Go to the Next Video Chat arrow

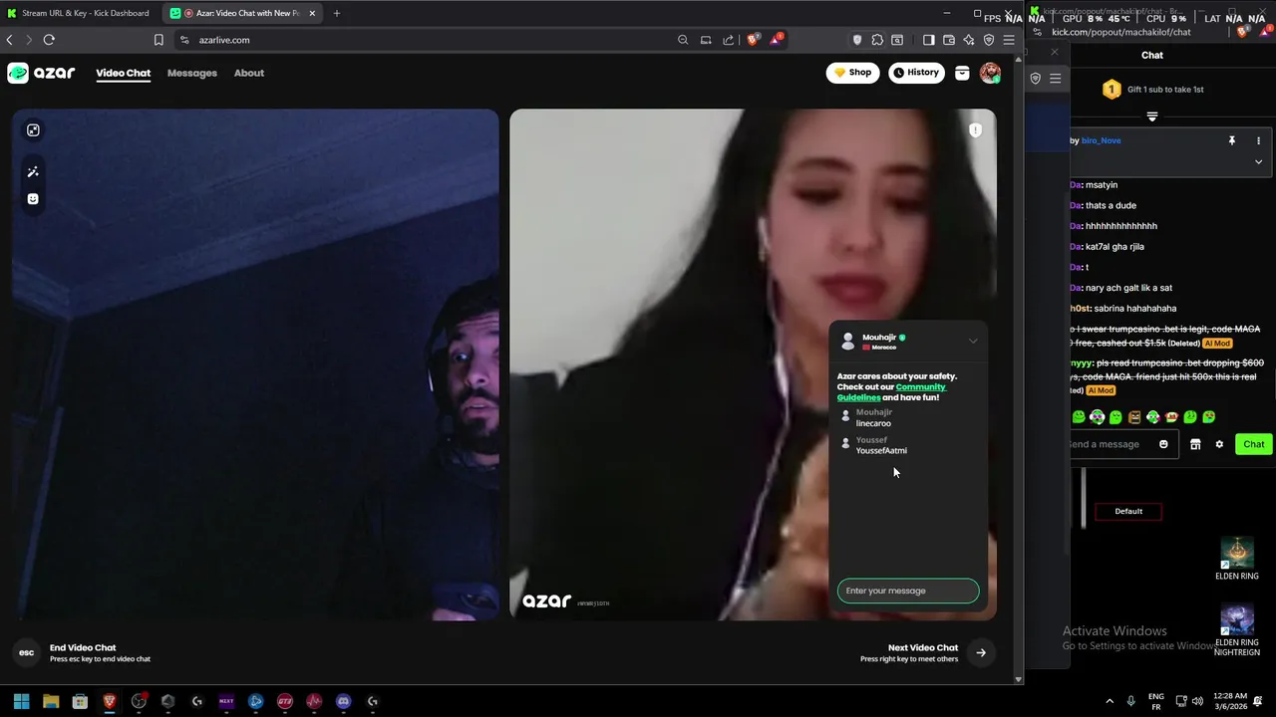point(981,653)
